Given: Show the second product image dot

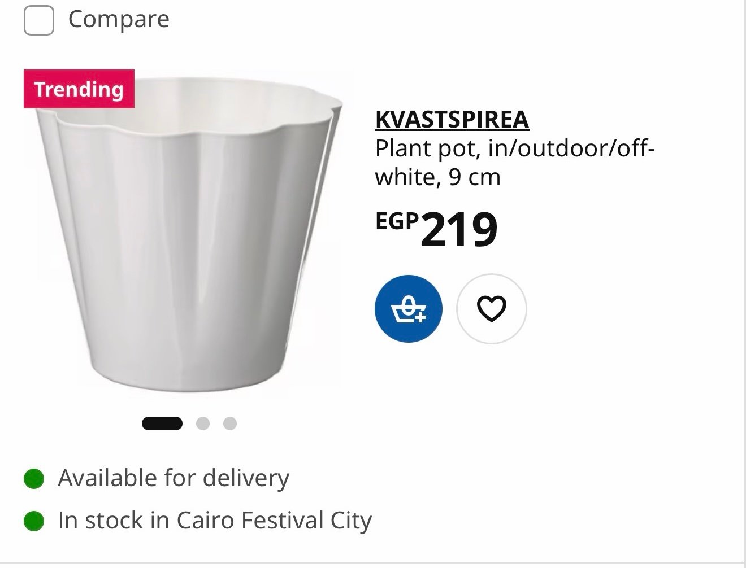Looking at the screenshot, I should [203, 423].
